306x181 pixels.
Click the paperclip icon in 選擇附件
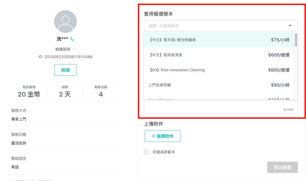[x=153, y=136]
